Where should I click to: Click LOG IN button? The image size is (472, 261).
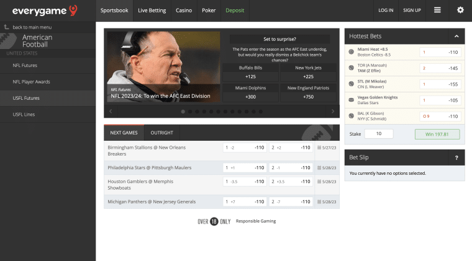(x=386, y=11)
